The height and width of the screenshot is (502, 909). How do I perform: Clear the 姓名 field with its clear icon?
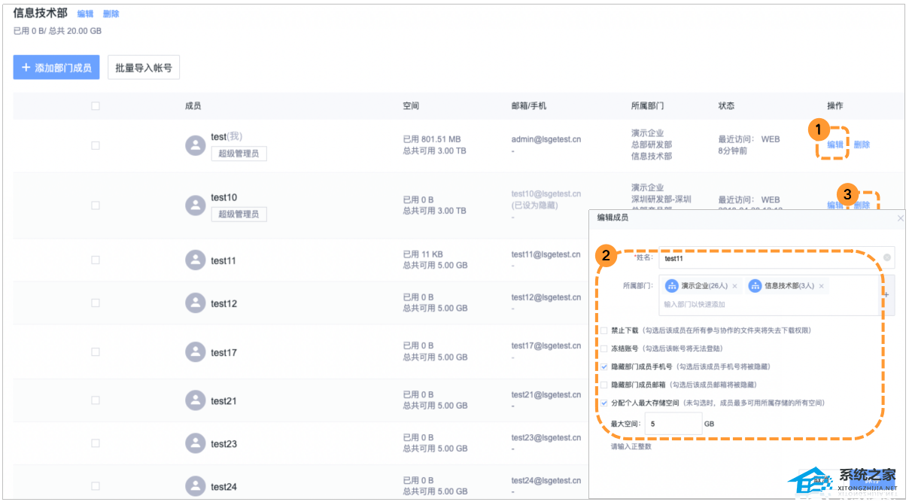click(x=887, y=257)
